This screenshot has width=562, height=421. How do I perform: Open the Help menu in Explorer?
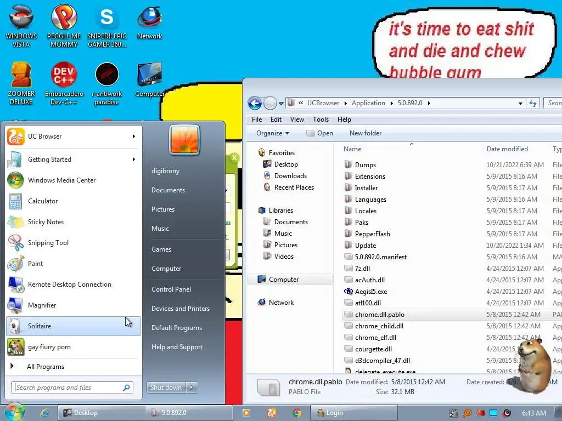[x=344, y=120]
